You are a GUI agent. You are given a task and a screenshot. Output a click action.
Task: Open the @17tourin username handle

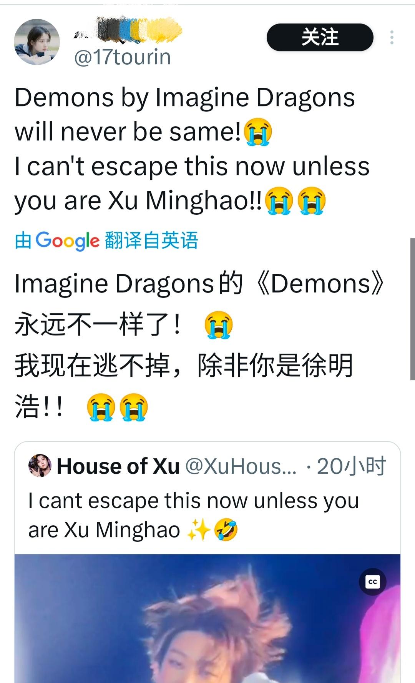[x=122, y=57]
